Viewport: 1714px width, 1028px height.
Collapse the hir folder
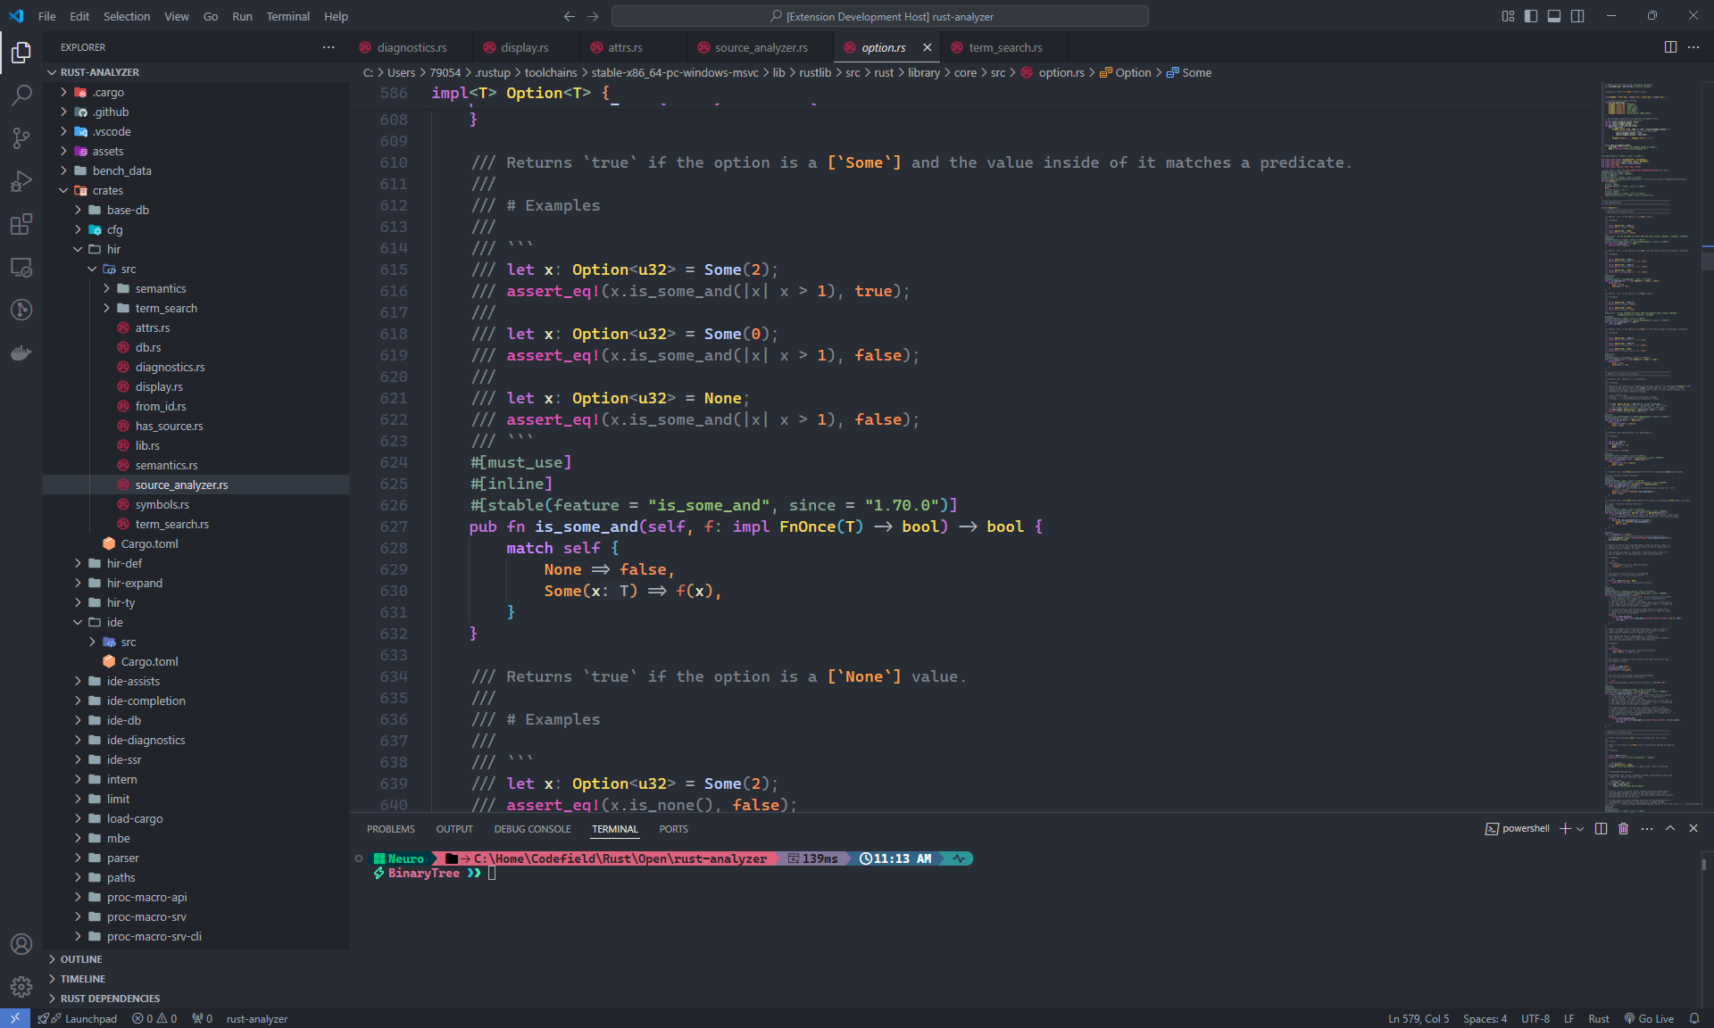coord(78,249)
